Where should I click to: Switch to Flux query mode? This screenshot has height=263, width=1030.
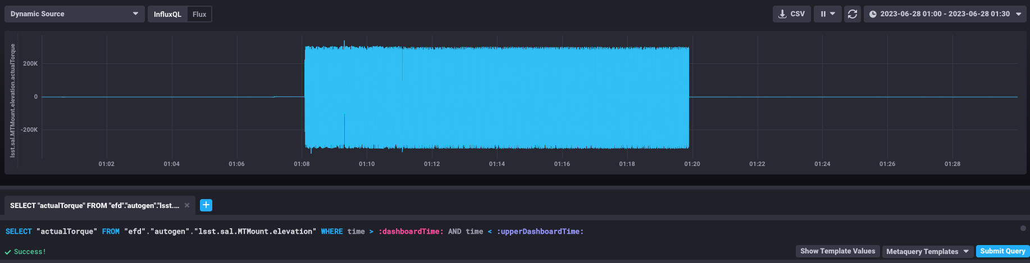[199, 14]
